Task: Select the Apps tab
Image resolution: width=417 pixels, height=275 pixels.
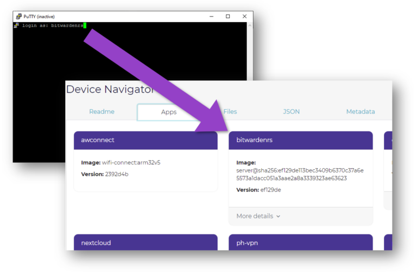Action: 169,112
